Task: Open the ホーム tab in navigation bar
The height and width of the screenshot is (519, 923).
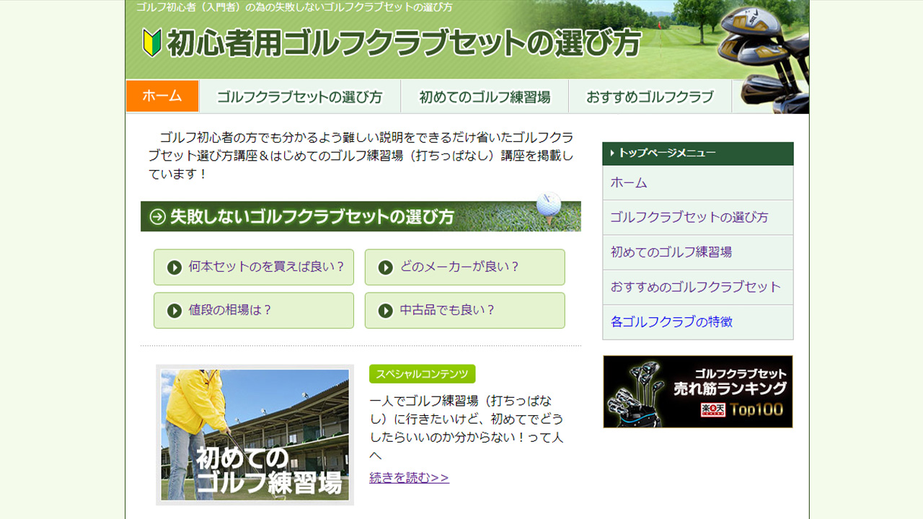Action: tap(162, 96)
